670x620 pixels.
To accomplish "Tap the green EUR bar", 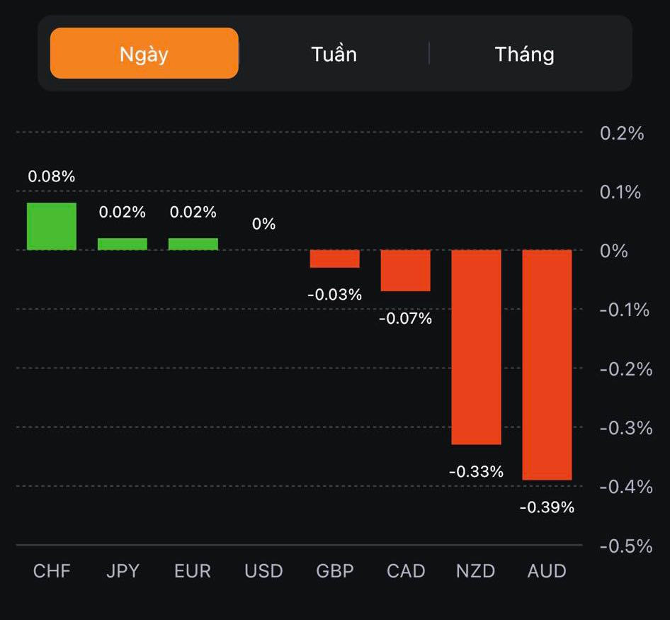I will tap(193, 244).
